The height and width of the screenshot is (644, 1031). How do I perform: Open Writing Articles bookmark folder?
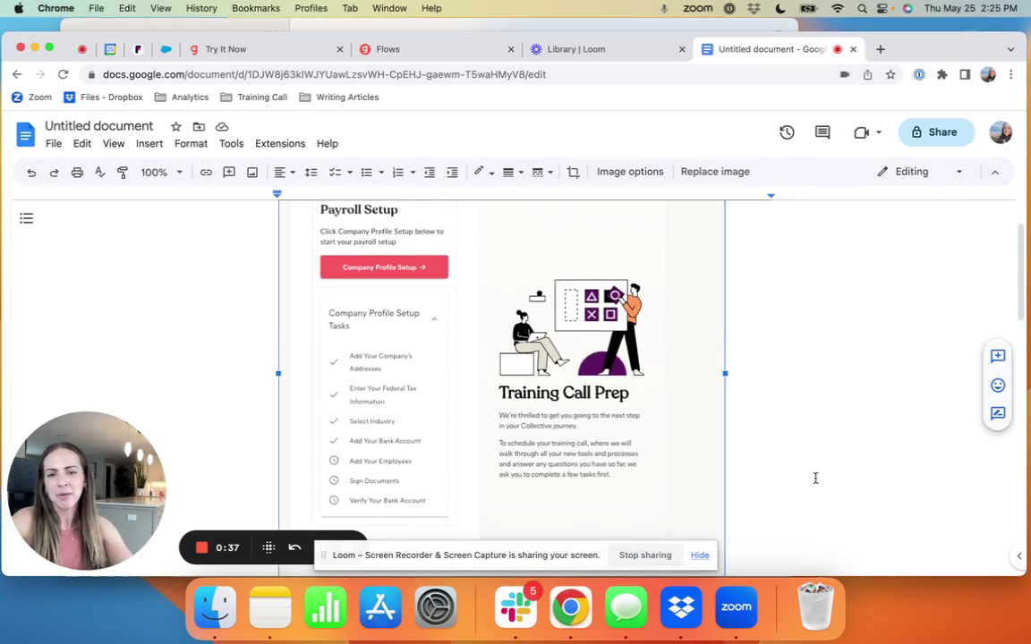coord(338,97)
